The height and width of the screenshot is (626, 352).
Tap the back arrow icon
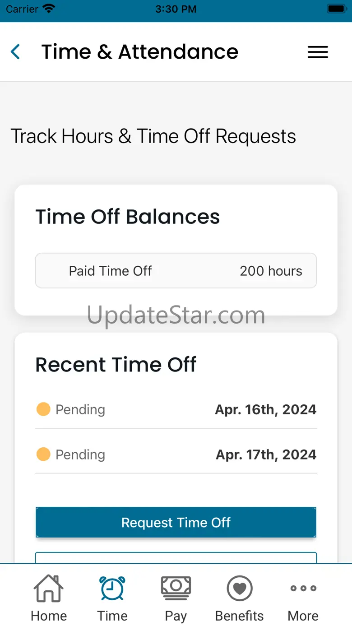pyautogui.click(x=16, y=52)
